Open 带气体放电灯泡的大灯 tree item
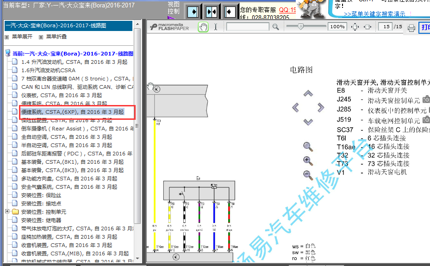This screenshot has width=430, height=266. 77,229
